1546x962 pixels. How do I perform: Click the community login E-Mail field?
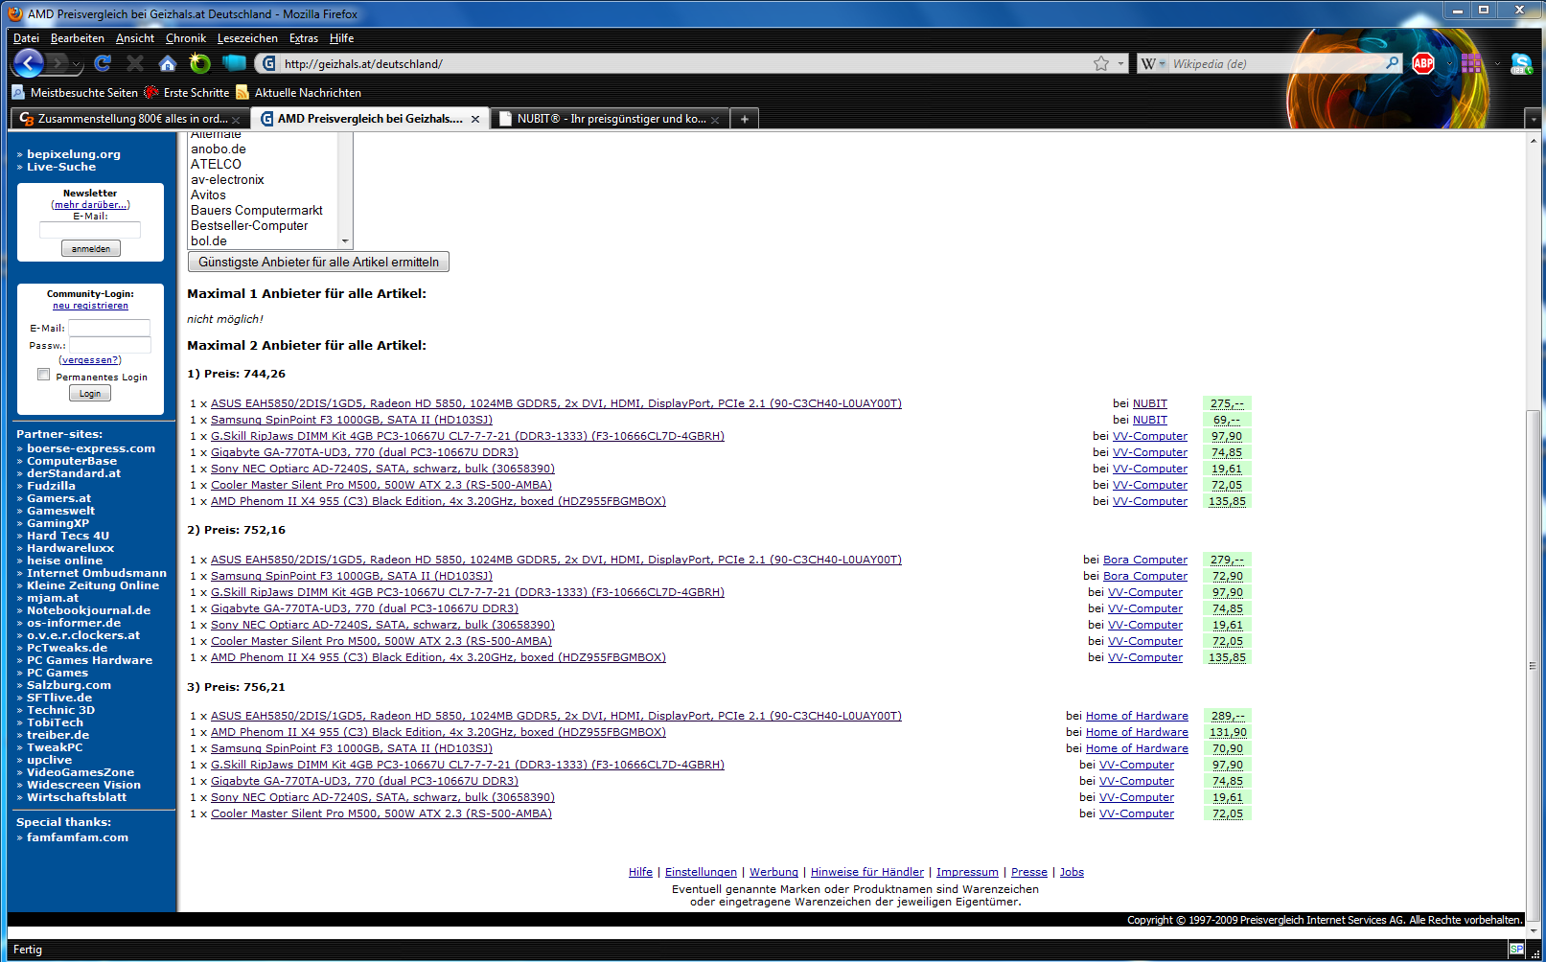point(109,328)
